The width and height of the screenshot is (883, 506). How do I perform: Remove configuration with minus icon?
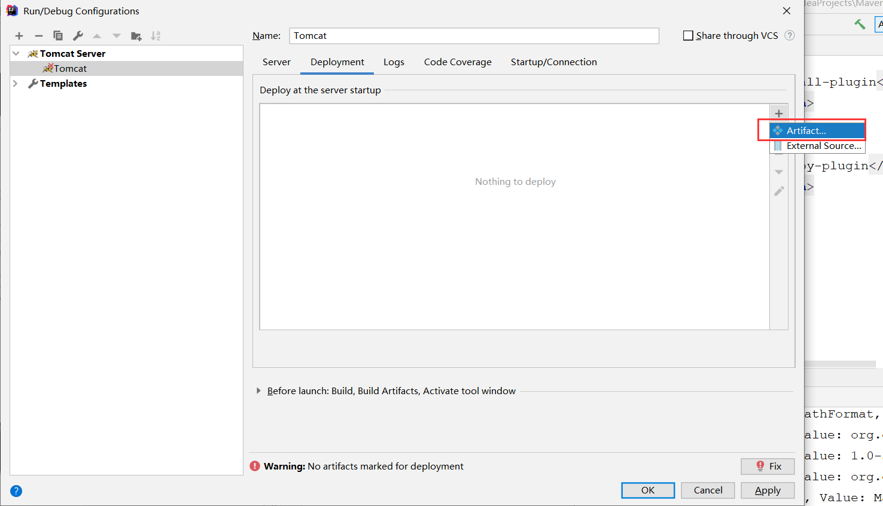[x=39, y=36]
